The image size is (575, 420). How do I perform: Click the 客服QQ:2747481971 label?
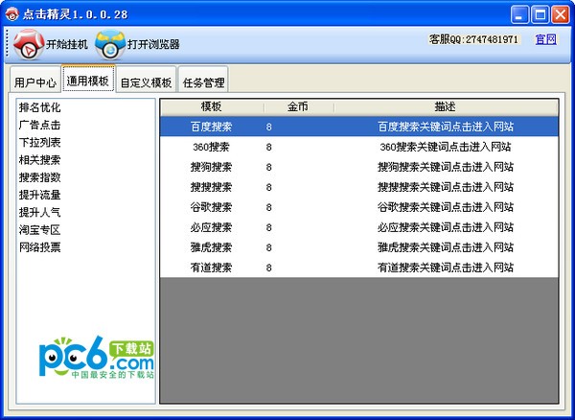[x=473, y=39]
